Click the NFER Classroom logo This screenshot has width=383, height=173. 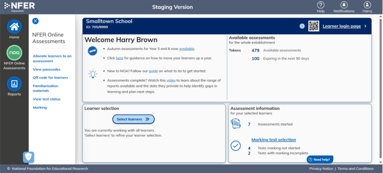pos(20,6)
